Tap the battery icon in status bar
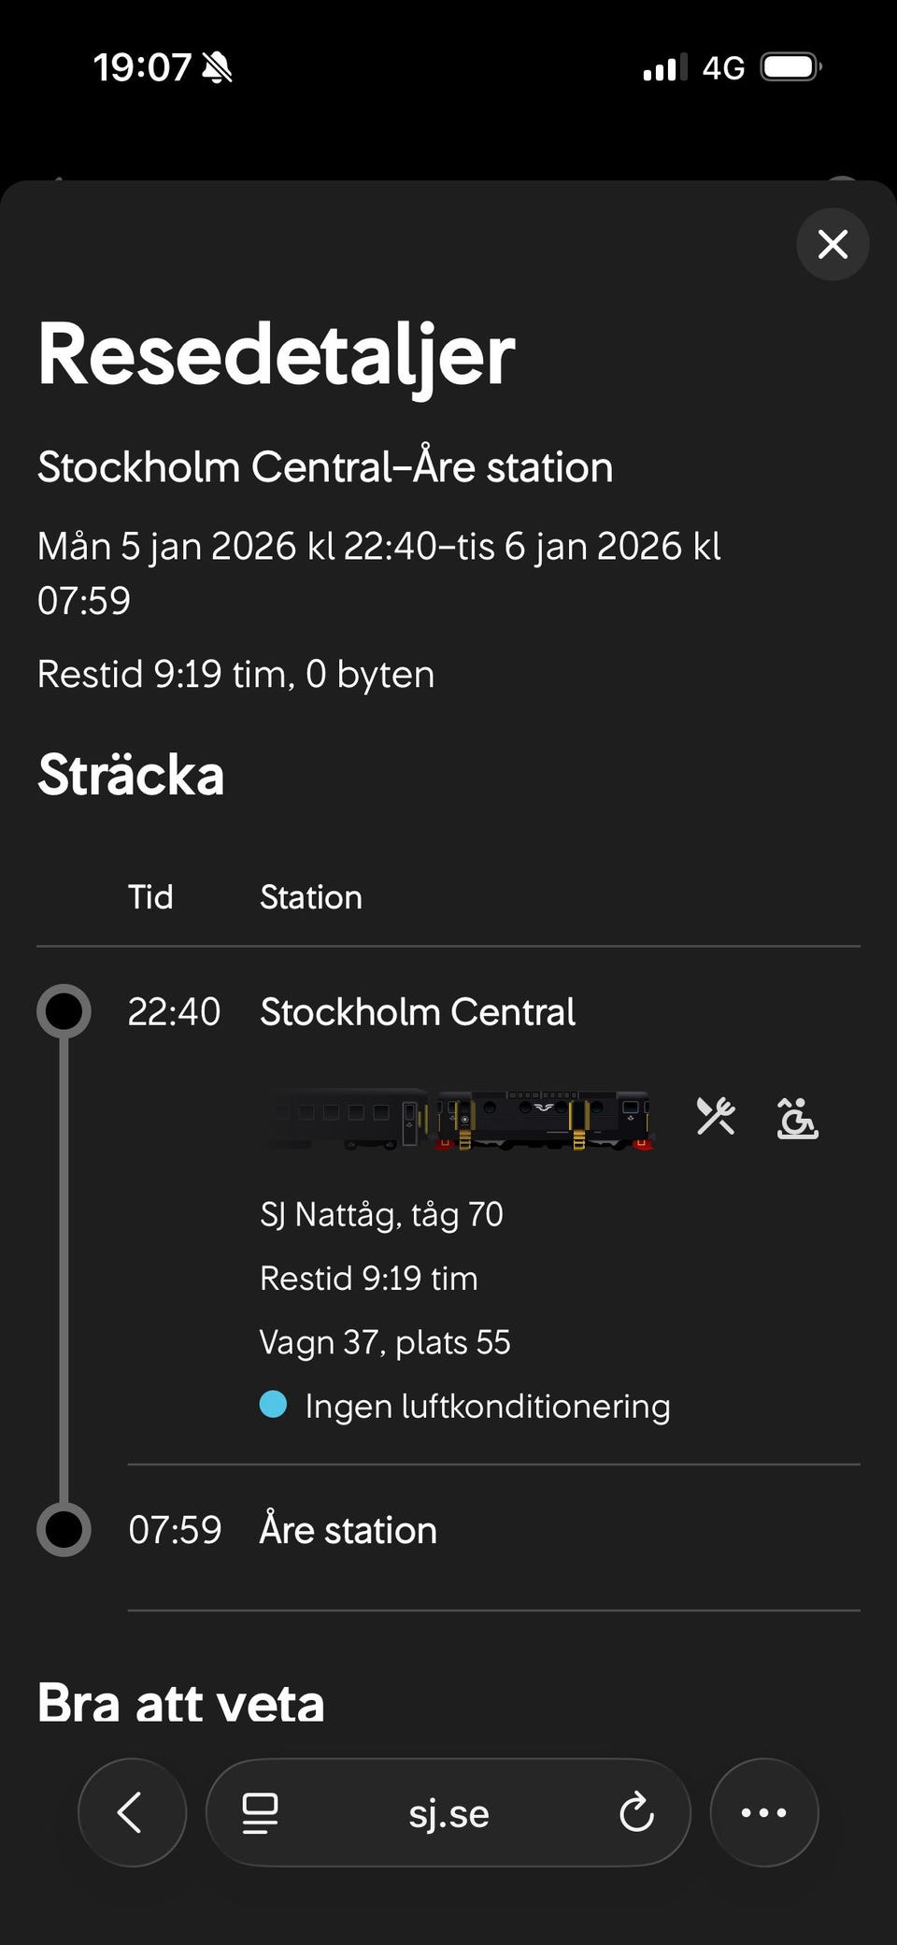Screen dimensions: 897x1945 [x=790, y=67]
